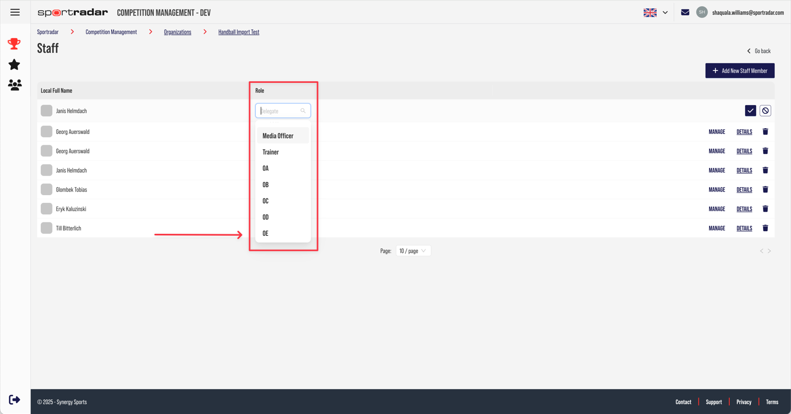Go to next page arrow
The height and width of the screenshot is (414, 791).
click(769, 251)
